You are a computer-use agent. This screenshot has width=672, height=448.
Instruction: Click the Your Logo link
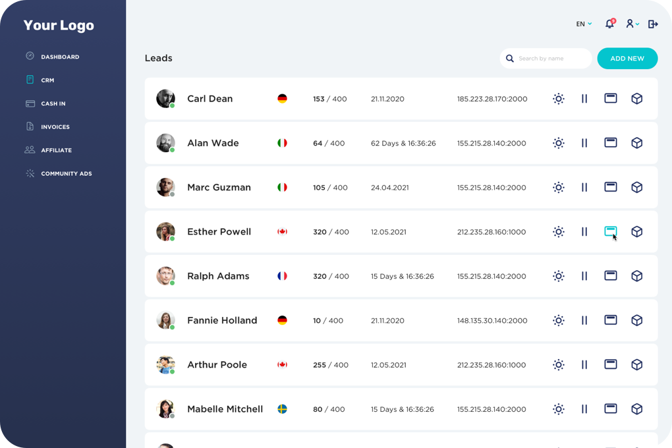coord(59,25)
